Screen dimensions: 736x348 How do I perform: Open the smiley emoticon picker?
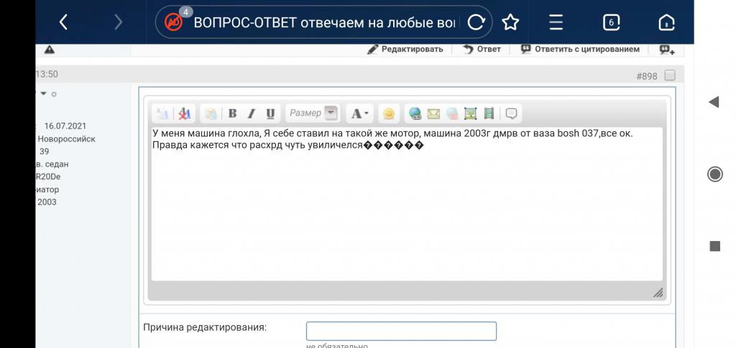click(x=388, y=113)
